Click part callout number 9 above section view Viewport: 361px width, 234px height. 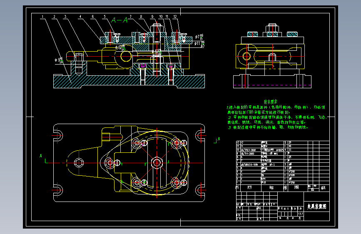152,17
